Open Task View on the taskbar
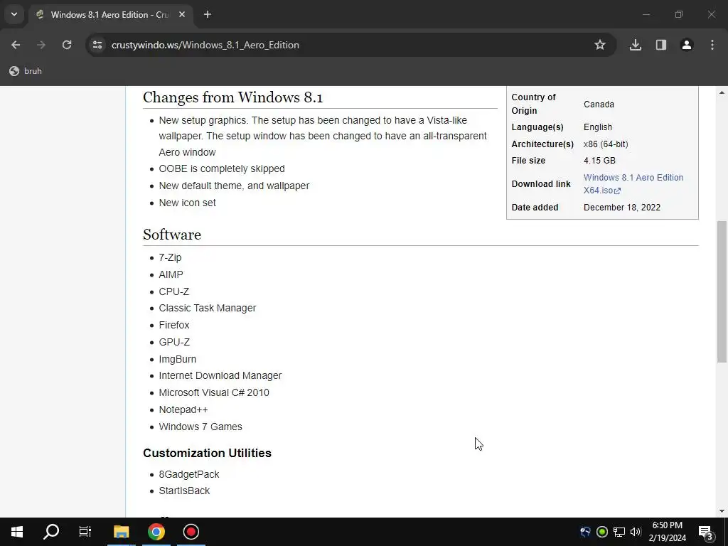The image size is (728, 546). [85, 532]
